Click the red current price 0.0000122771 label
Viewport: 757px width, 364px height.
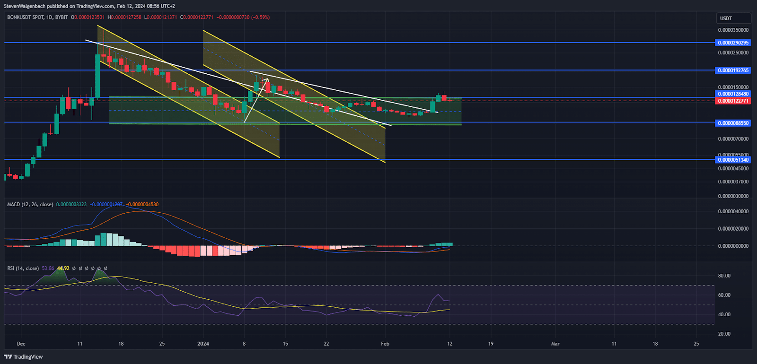tap(733, 101)
